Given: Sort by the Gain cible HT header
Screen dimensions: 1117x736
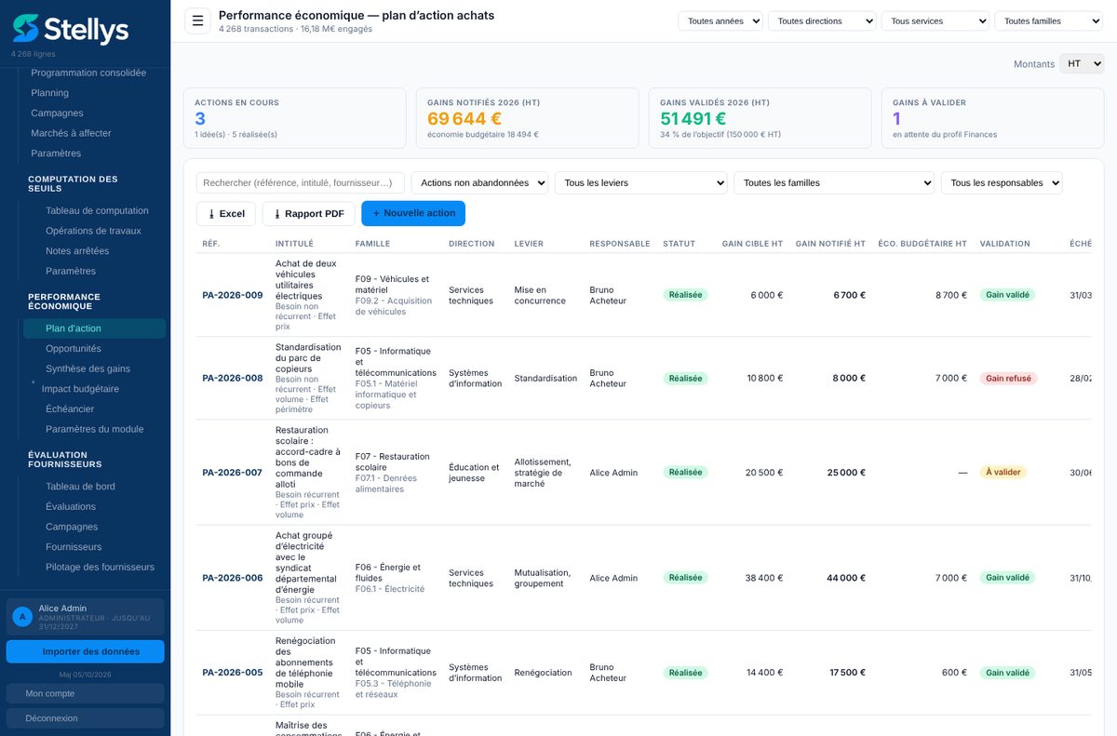Looking at the screenshot, I should [x=752, y=244].
